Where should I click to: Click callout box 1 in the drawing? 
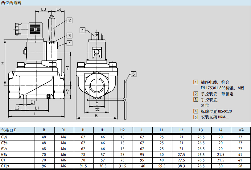coord(82,30)
